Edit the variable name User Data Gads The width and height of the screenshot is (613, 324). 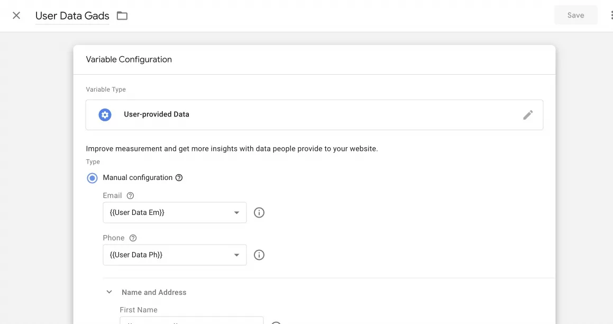[72, 16]
